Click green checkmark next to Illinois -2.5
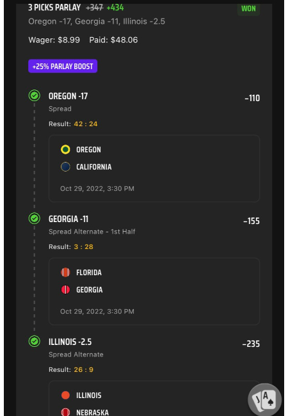Image resolution: width=288 pixels, height=416 pixels. (x=35, y=341)
